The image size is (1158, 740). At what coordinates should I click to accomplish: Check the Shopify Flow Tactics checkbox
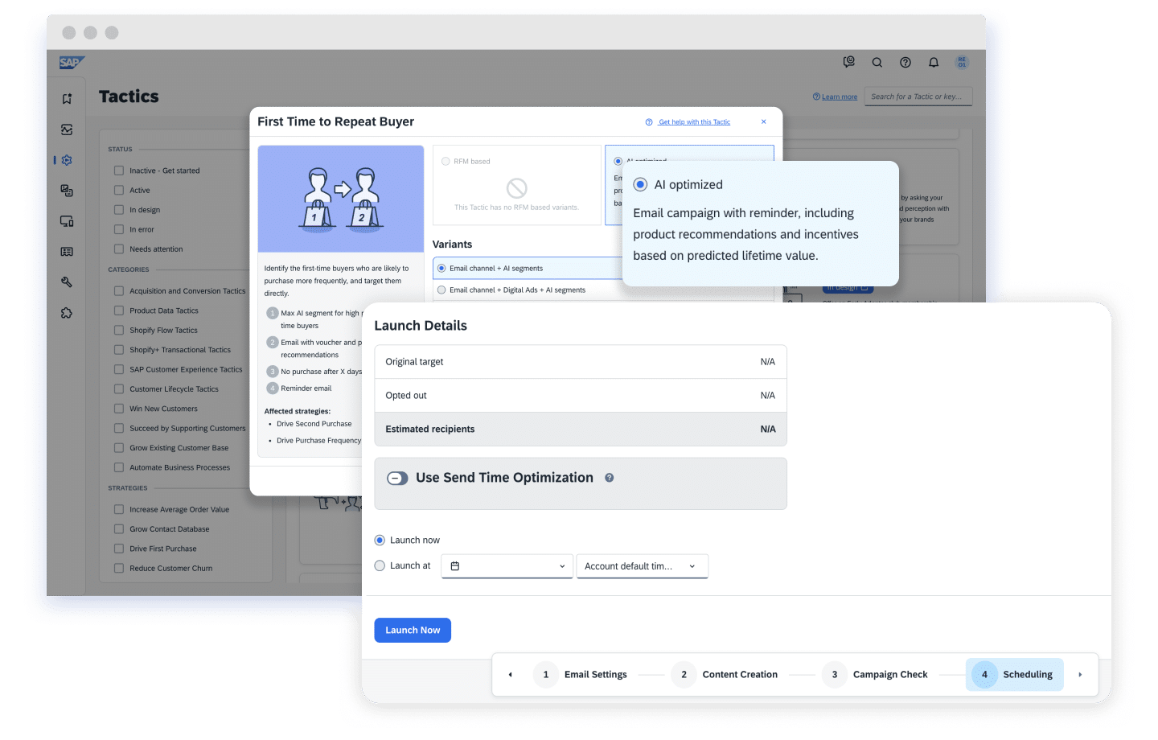[x=119, y=331]
